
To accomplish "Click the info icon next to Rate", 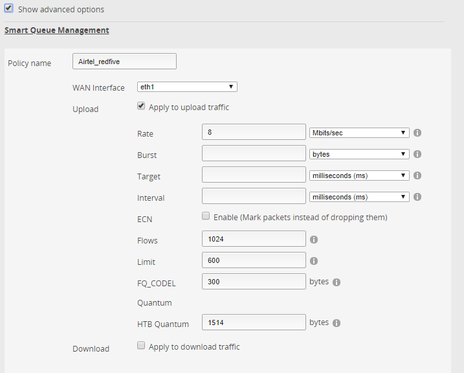I will pos(417,133).
